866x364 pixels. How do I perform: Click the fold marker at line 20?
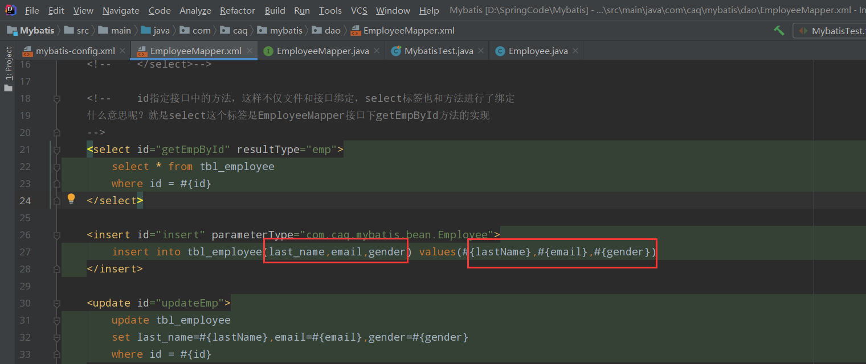[x=56, y=133]
